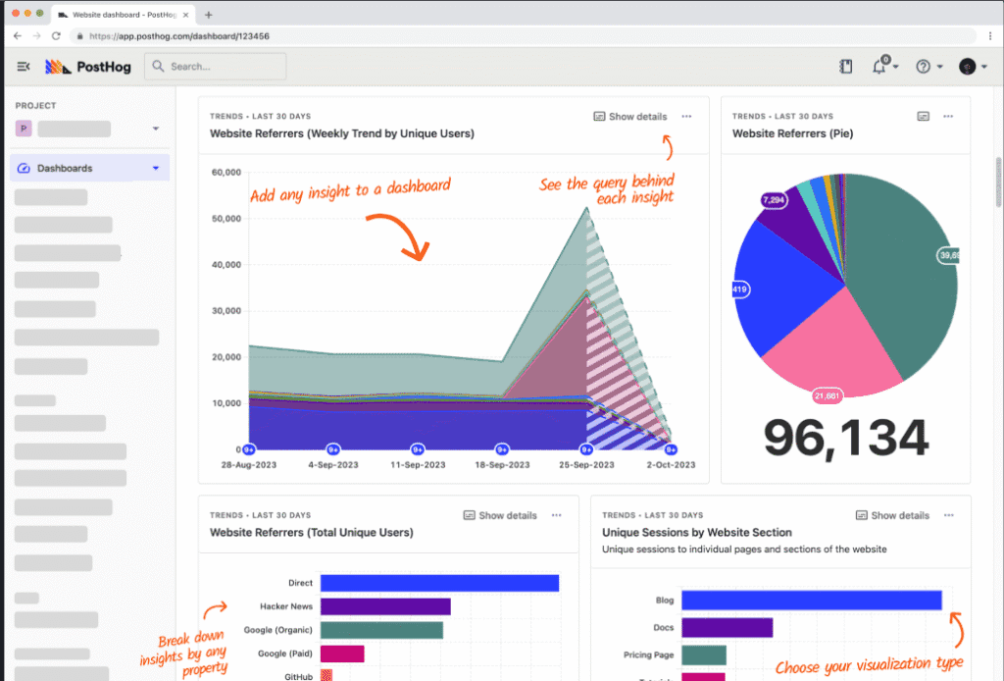1004x681 pixels.
Task: Expand the Project selector dropdown
Action: click(155, 129)
